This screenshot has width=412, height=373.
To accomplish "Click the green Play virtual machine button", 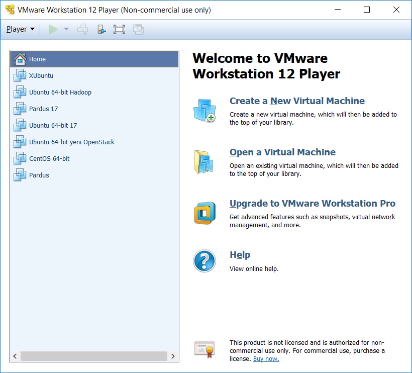I will 53,29.
